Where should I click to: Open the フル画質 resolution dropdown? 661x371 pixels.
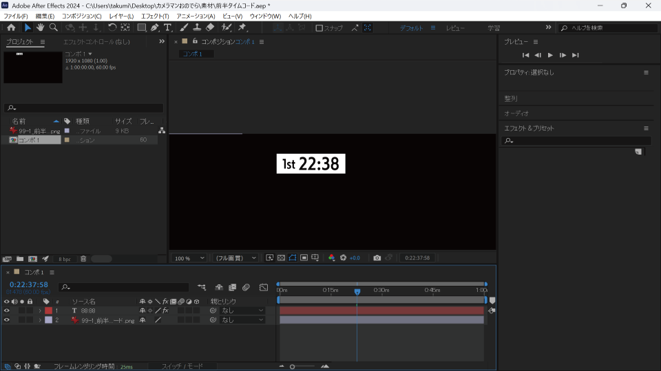point(235,258)
